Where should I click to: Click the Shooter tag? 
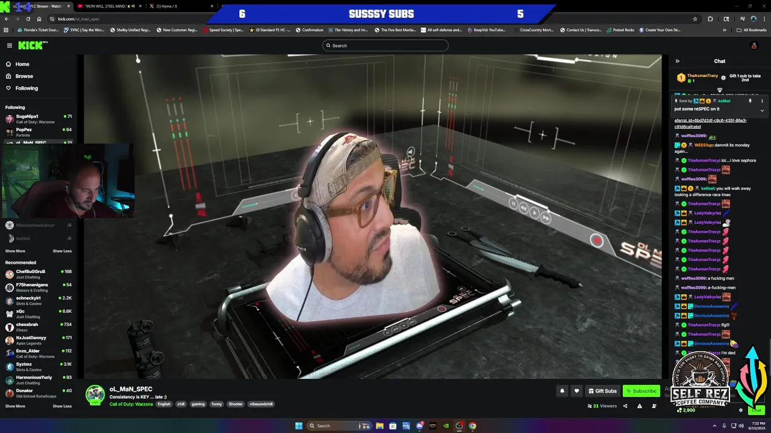click(236, 404)
